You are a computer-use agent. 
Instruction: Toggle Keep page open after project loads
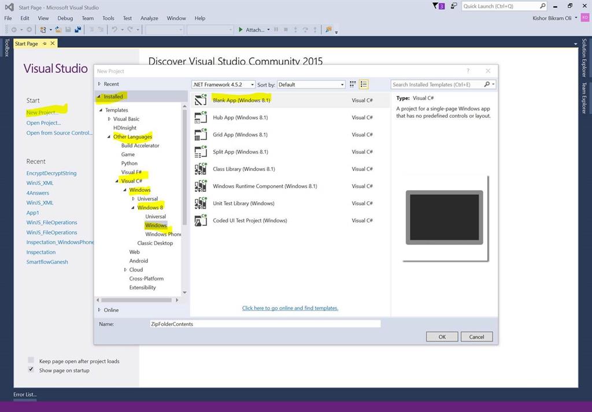pos(31,361)
